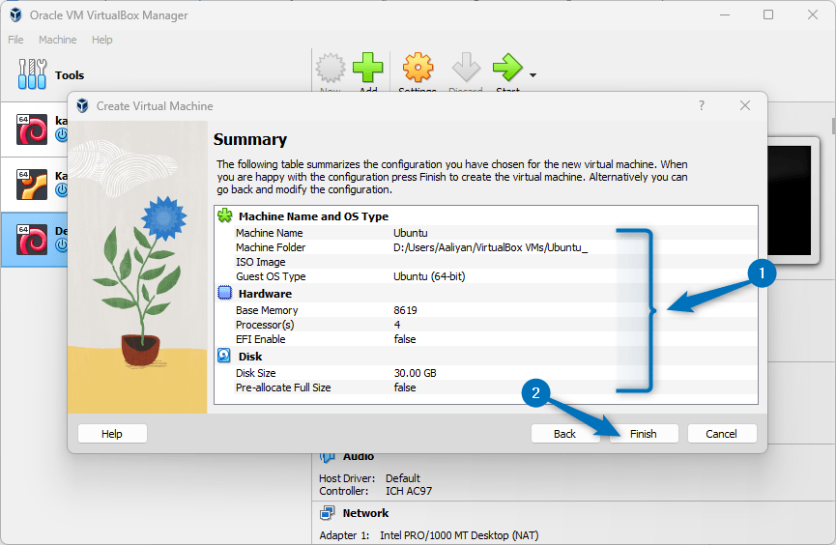Click the Processor(s) value 4
The width and height of the screenshot is (836, 545).
point(397,325)
